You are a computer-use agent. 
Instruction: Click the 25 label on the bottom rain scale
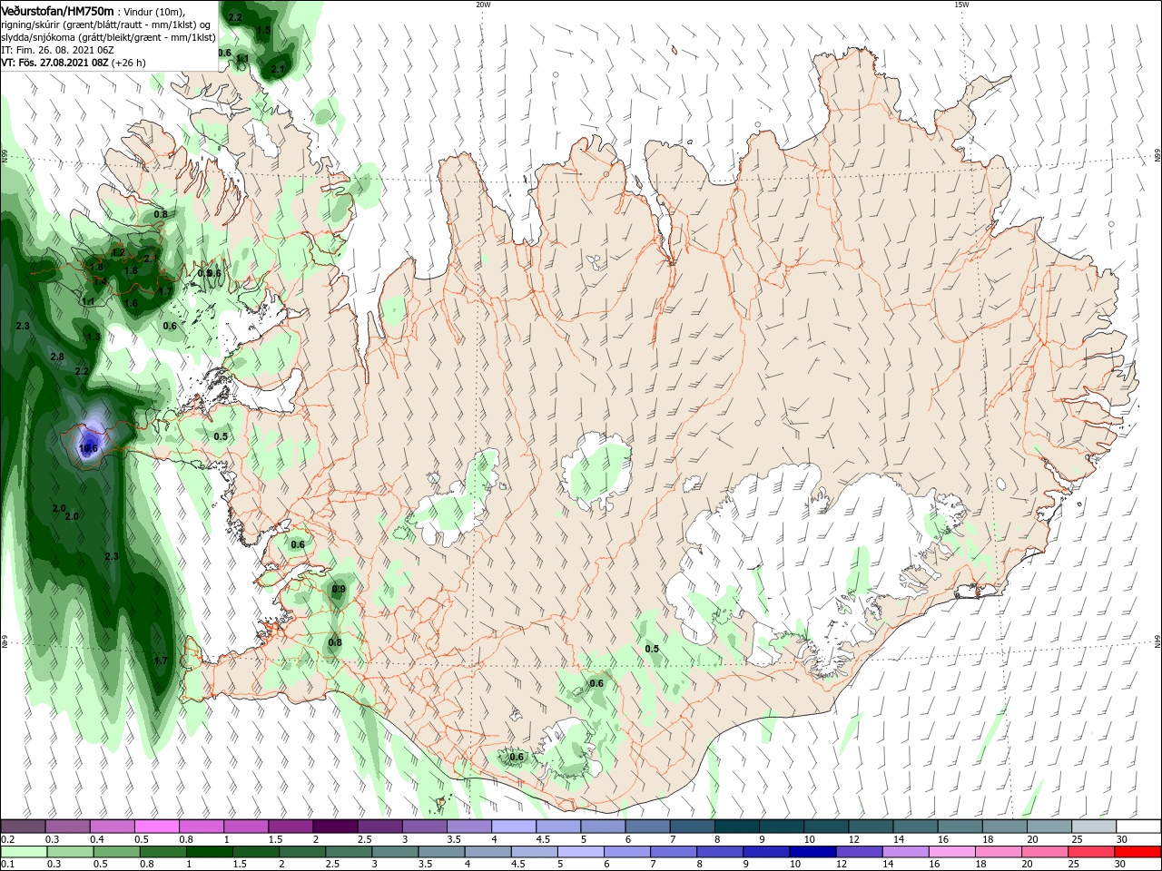pyautogui.click(x=1074, y=865)
